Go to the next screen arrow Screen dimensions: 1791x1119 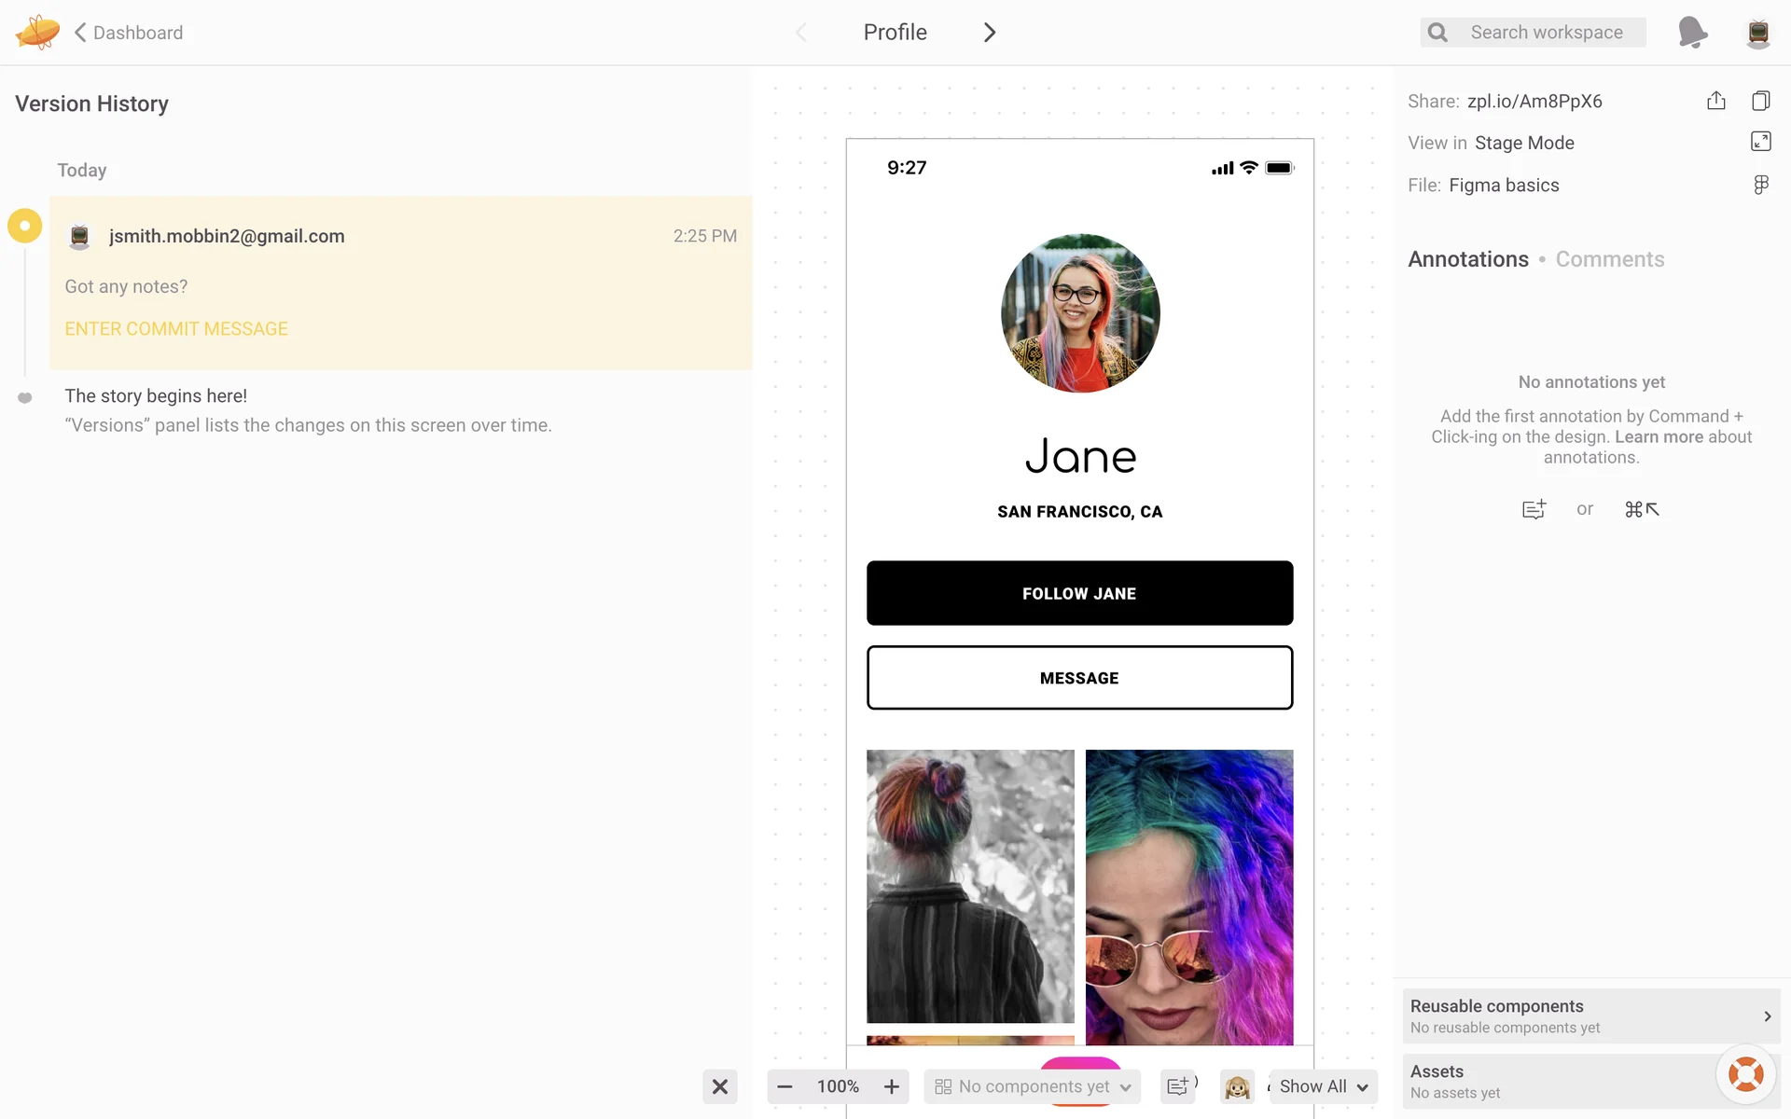coord(990,33)
